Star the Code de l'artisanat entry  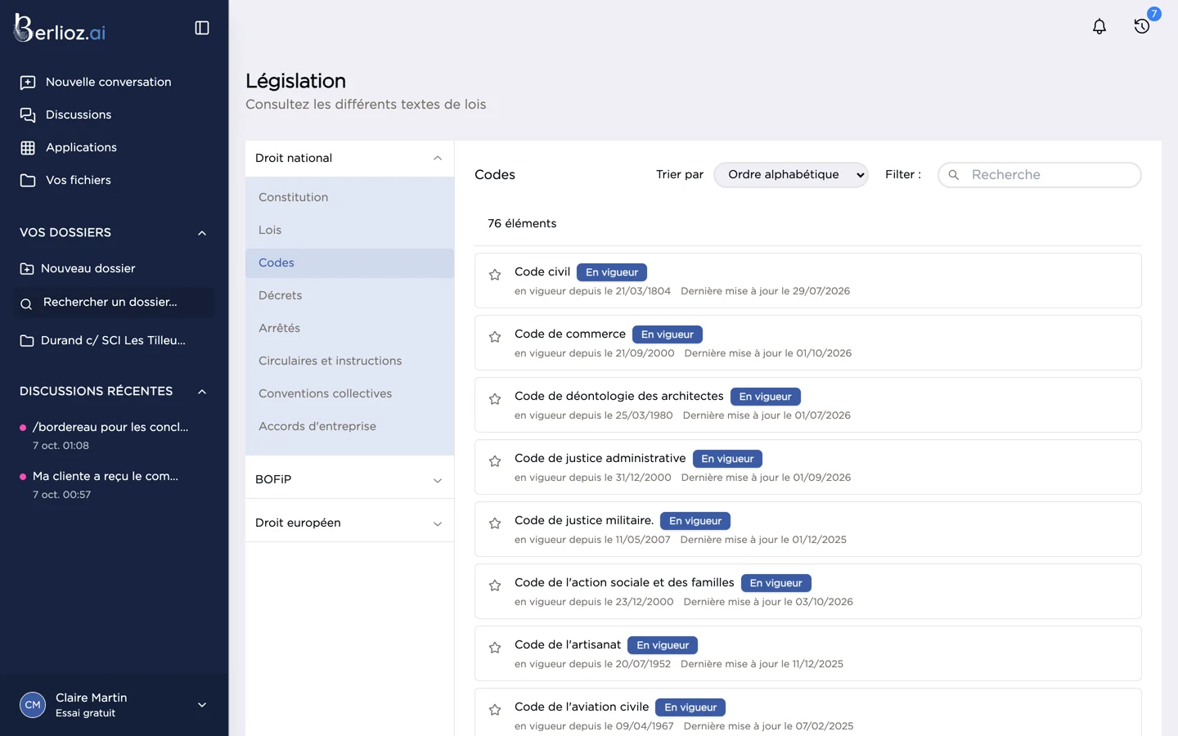(x=495, y=648)
